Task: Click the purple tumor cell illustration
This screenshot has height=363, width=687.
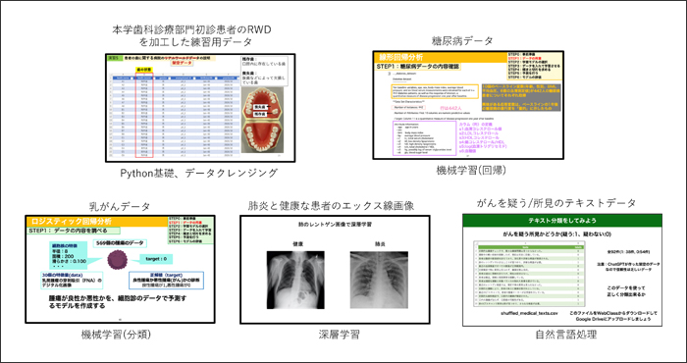Action: (x=118, y=259)
